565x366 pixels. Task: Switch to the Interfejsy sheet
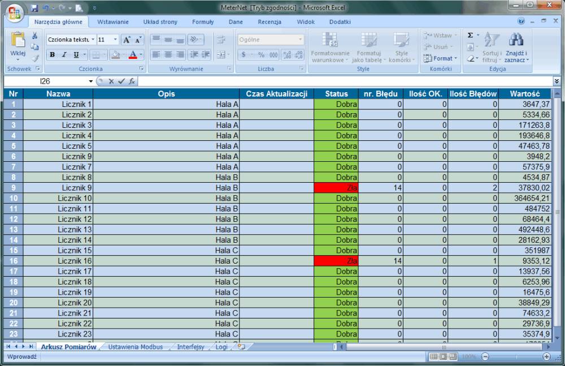(190, 347)
